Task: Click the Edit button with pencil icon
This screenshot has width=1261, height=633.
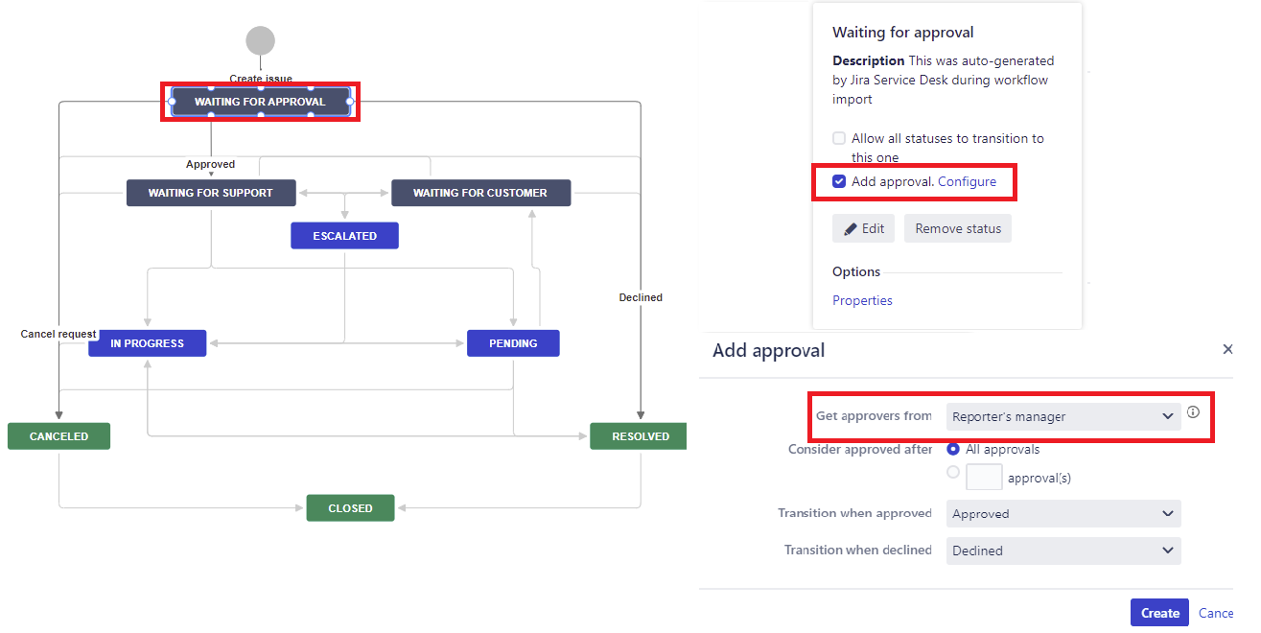Action: coord(863,228)
